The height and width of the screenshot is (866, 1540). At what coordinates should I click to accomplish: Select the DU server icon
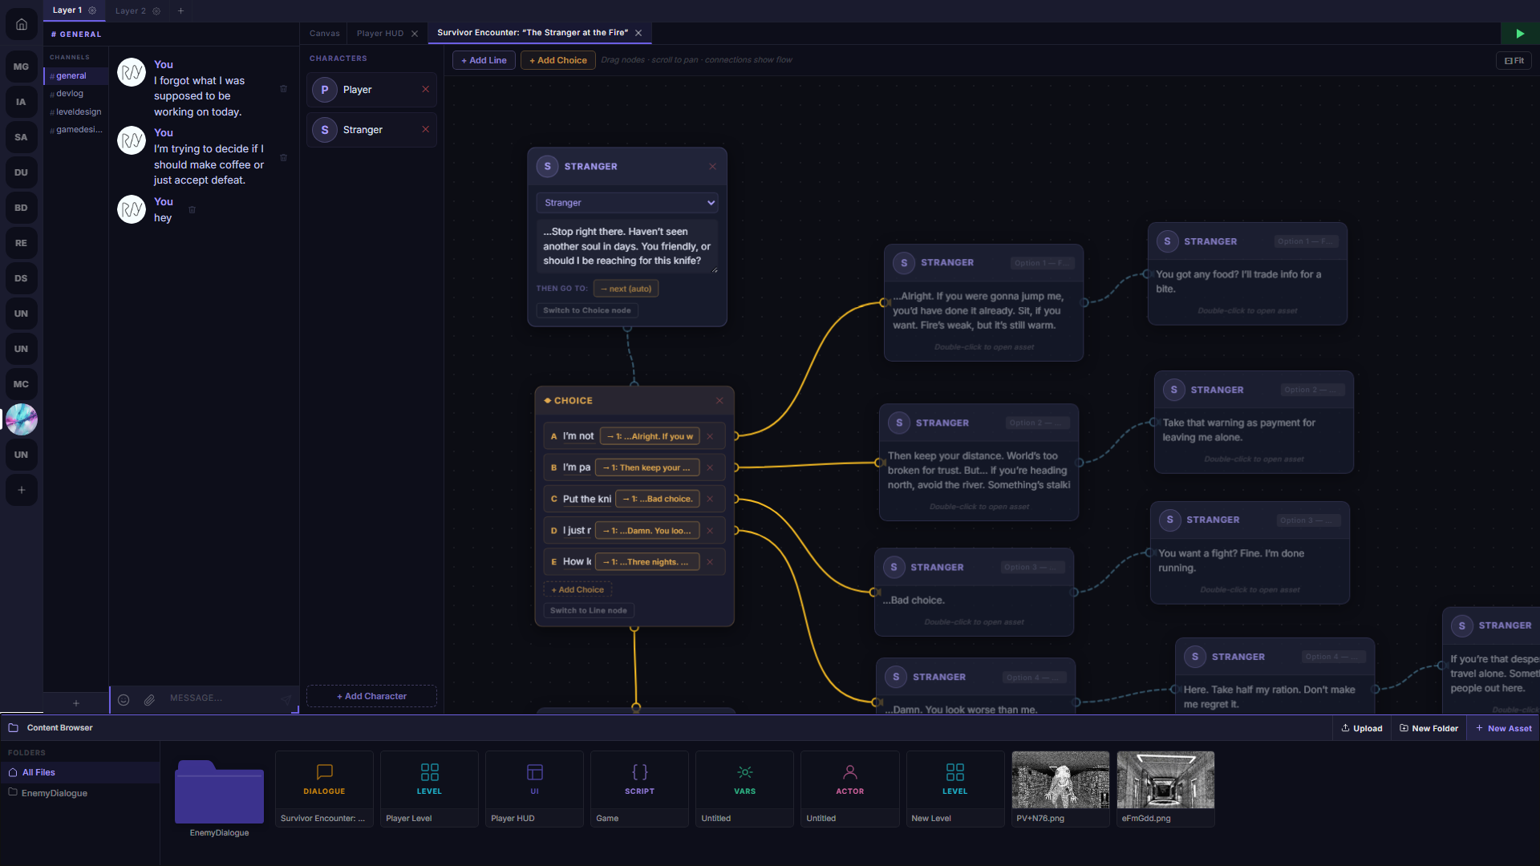[x=22, y=172]
